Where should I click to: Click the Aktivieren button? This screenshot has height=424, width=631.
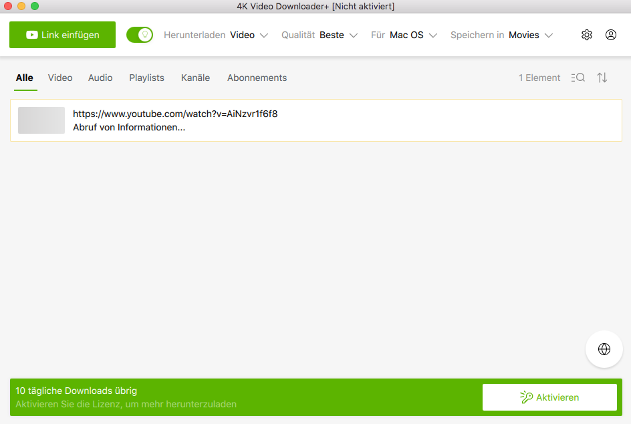click(x=549, y=397)
